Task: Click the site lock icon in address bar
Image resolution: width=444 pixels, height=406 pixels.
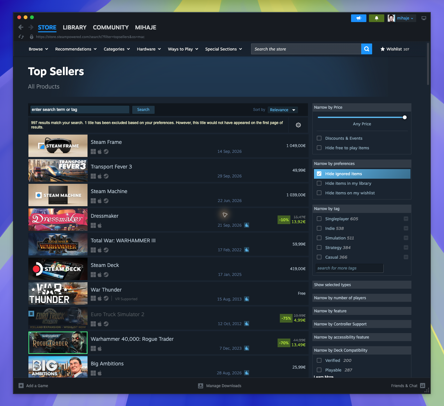Action: pyautogui.click(x=32, y=37)
